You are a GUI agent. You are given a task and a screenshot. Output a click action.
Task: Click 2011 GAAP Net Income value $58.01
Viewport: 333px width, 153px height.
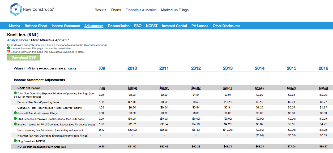[164, 88]
